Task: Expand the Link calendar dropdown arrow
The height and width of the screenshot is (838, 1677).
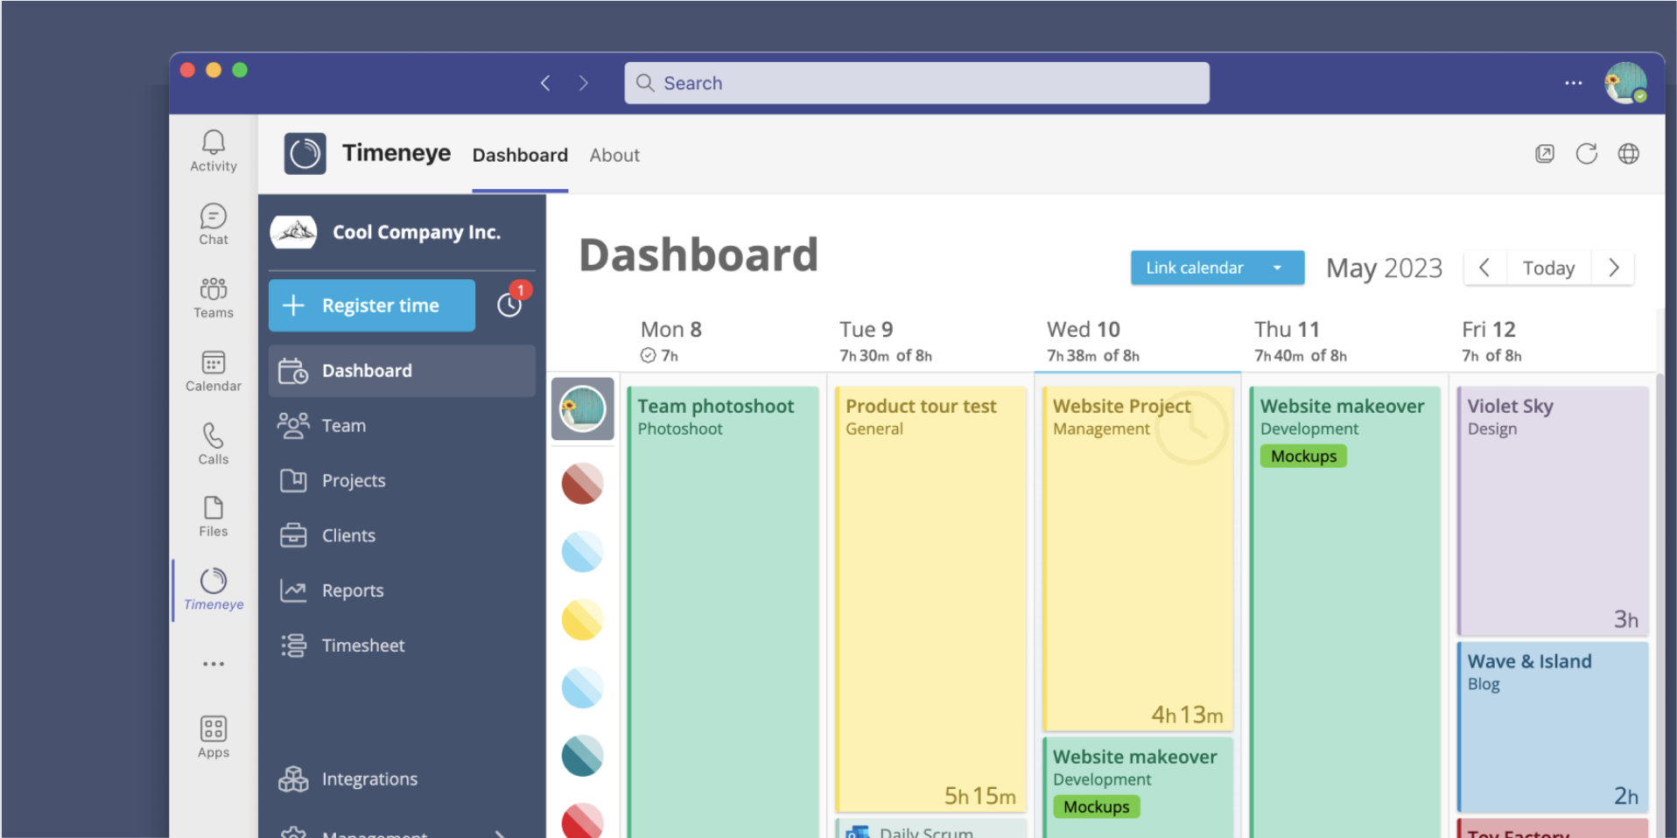Action: [x=1278, y=268]
